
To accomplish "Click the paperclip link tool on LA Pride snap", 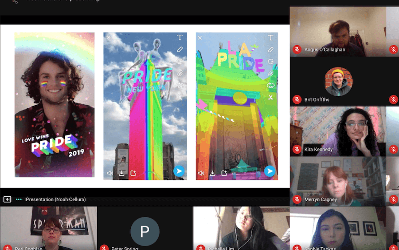I will 271,73.
